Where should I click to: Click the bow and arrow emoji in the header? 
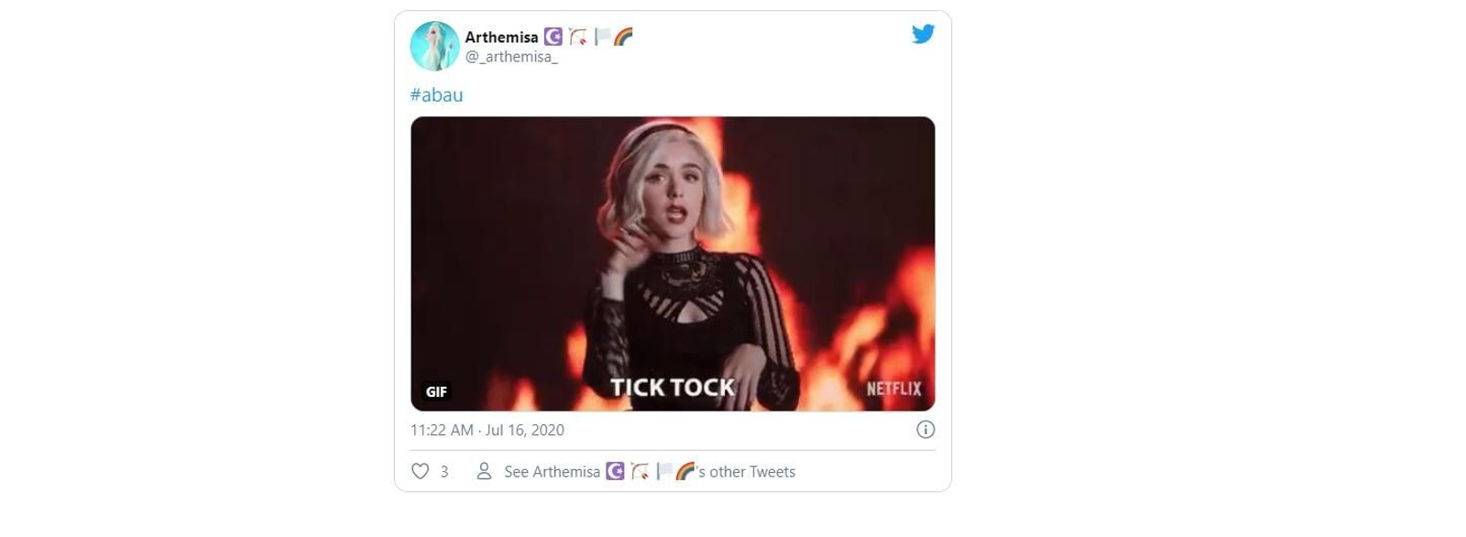(577, 37)
